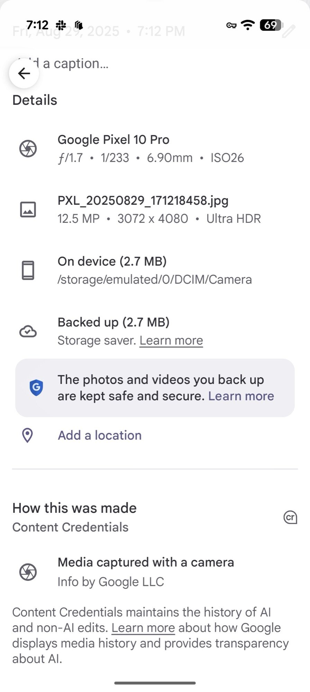Tap the Media captured with a camera row

click(146, 572)
